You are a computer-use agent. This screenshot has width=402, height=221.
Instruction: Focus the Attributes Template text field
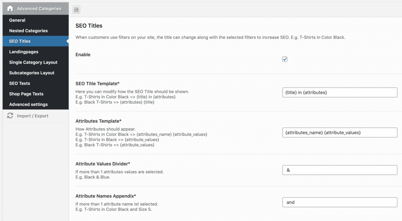click(340, 133)
